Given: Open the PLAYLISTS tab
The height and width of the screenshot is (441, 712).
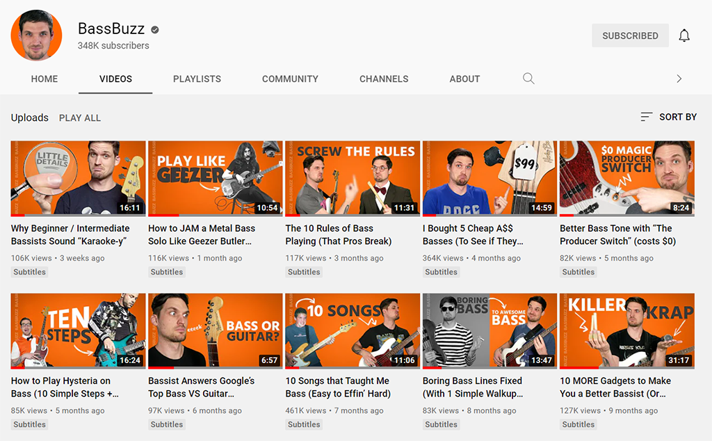Looking at the screenshot, I should (197, 79).
